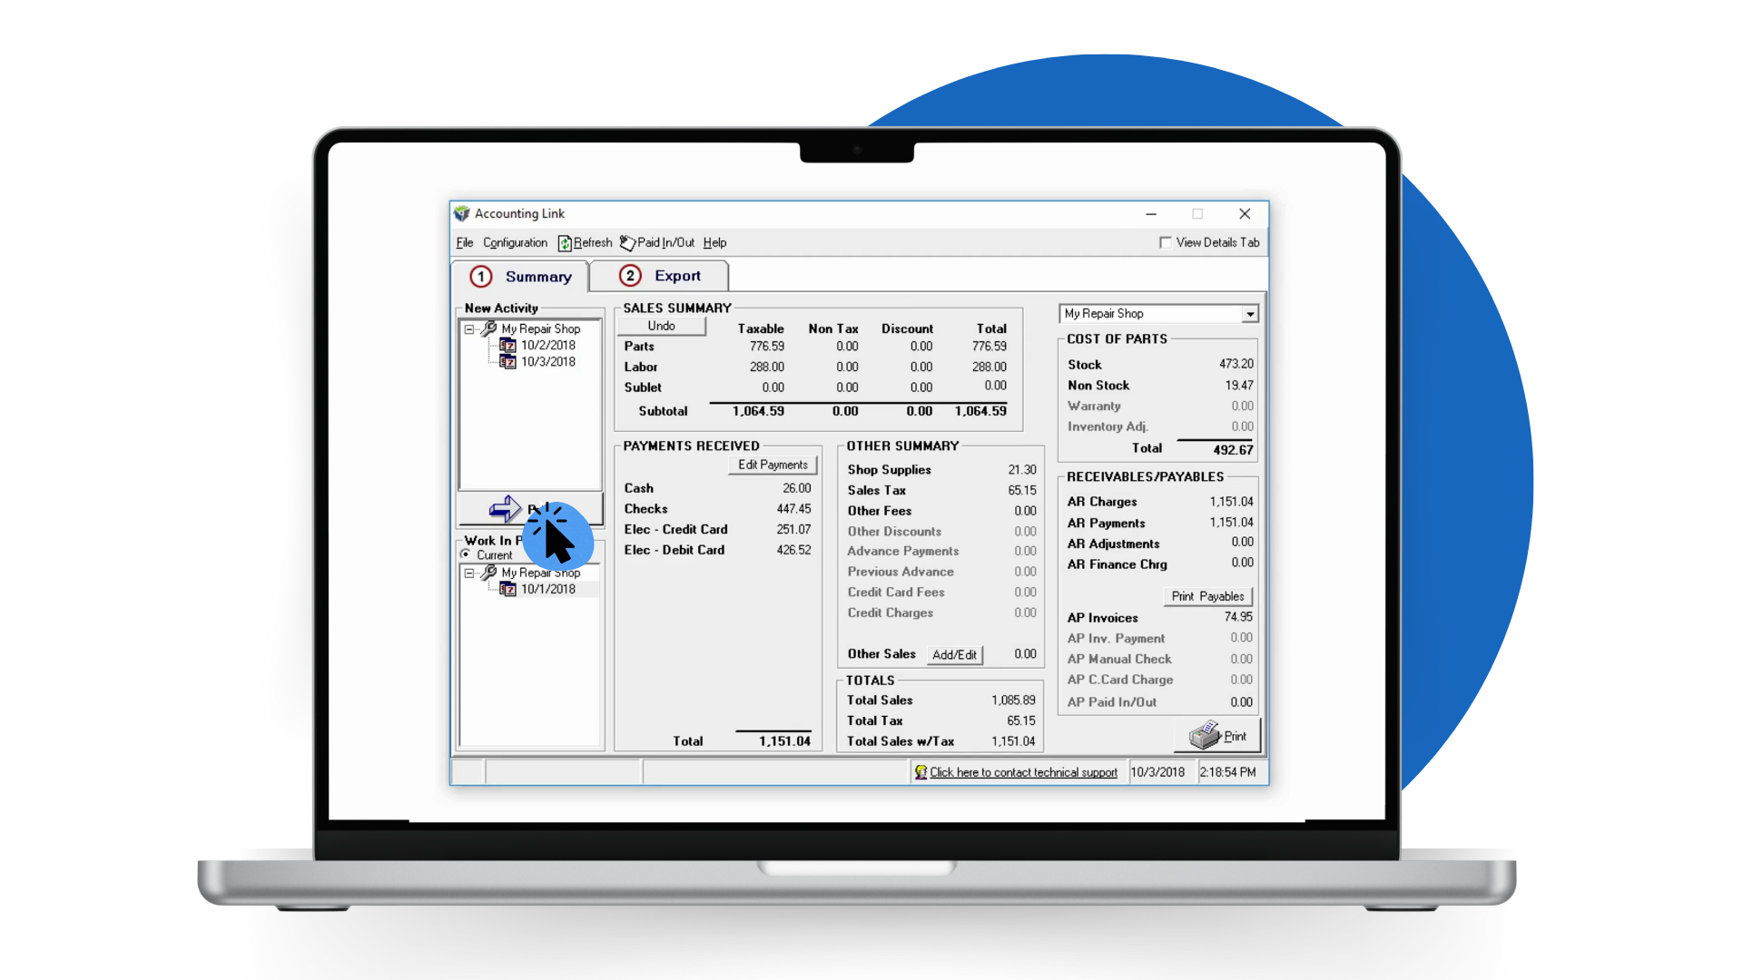
Task: Open the My Repair Shop dropdown
Action: tap(1250, 314)
